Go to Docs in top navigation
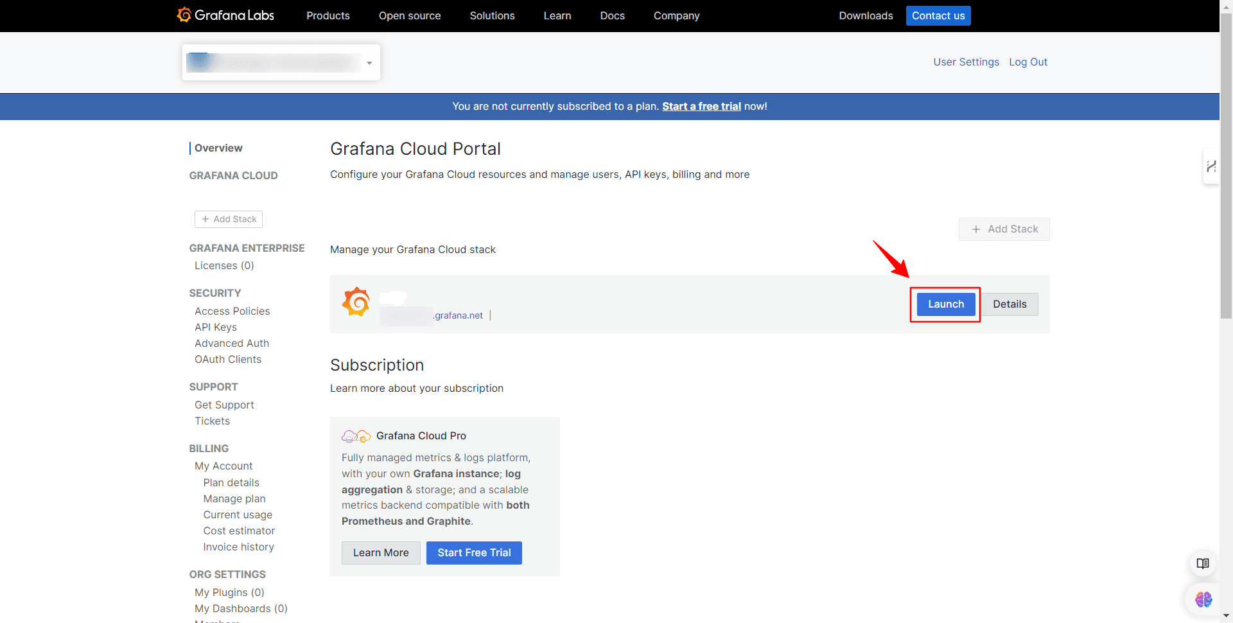Viewport: 1233px width, 623px height. pyautogui.click(x=612, y=15)
